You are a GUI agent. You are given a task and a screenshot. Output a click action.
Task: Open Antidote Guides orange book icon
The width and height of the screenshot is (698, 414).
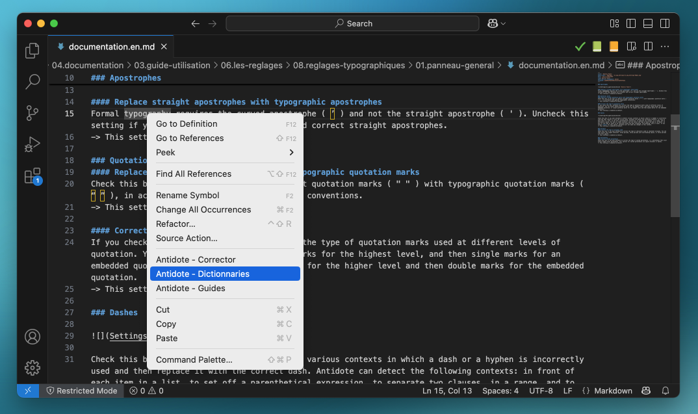(614, 47)
